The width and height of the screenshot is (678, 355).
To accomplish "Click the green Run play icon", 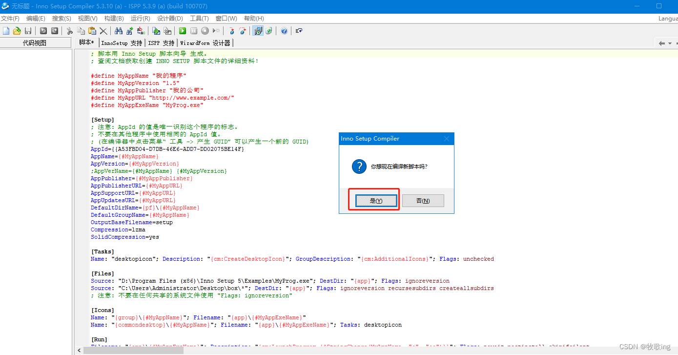I will [x=183, y=31].
